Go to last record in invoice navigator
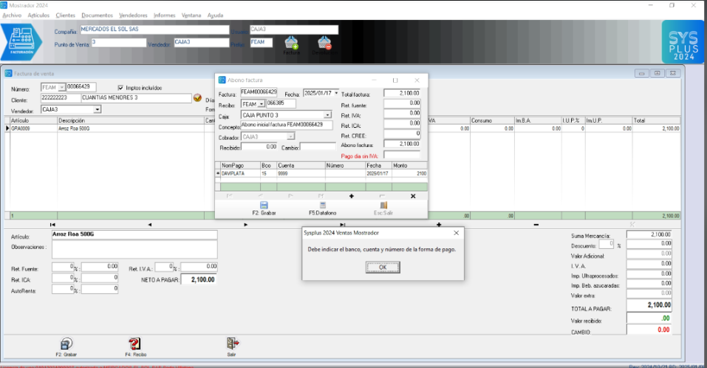Image resolution: width=707 pixels, height=368 pixels. (343, 225)
